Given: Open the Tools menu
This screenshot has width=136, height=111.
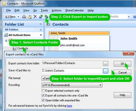Looking at the screenshot, I should click(44, 10).
